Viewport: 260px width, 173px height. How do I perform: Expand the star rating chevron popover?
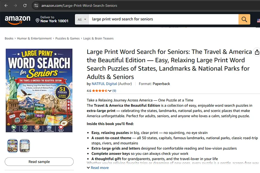[x=109, y=91]
